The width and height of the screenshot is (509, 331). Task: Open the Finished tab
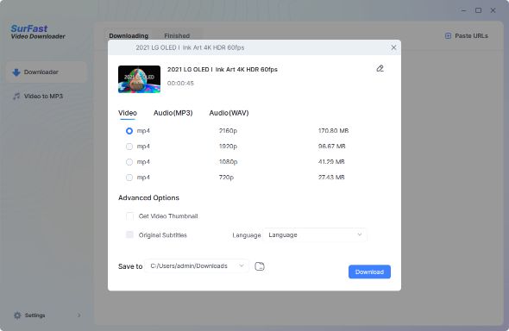tap(177, 36)
